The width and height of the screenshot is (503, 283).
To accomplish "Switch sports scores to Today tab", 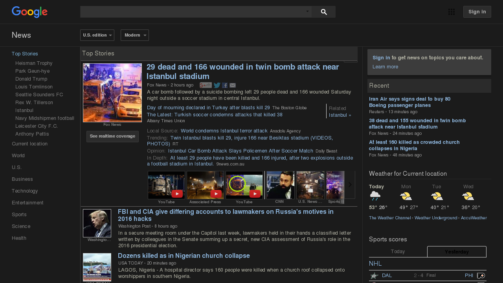I will pyautogui.click(x=398, y=252).
